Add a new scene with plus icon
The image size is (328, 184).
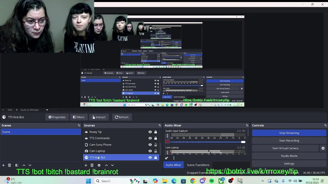click(3, 165)
